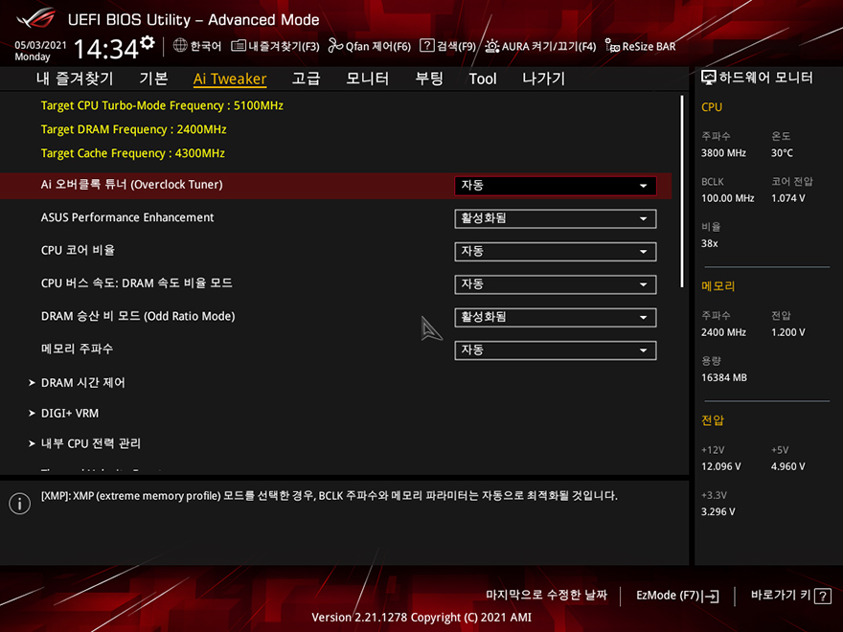Click the hotkeys question mark icon
843x632 pixels.
tap(823, 596)
